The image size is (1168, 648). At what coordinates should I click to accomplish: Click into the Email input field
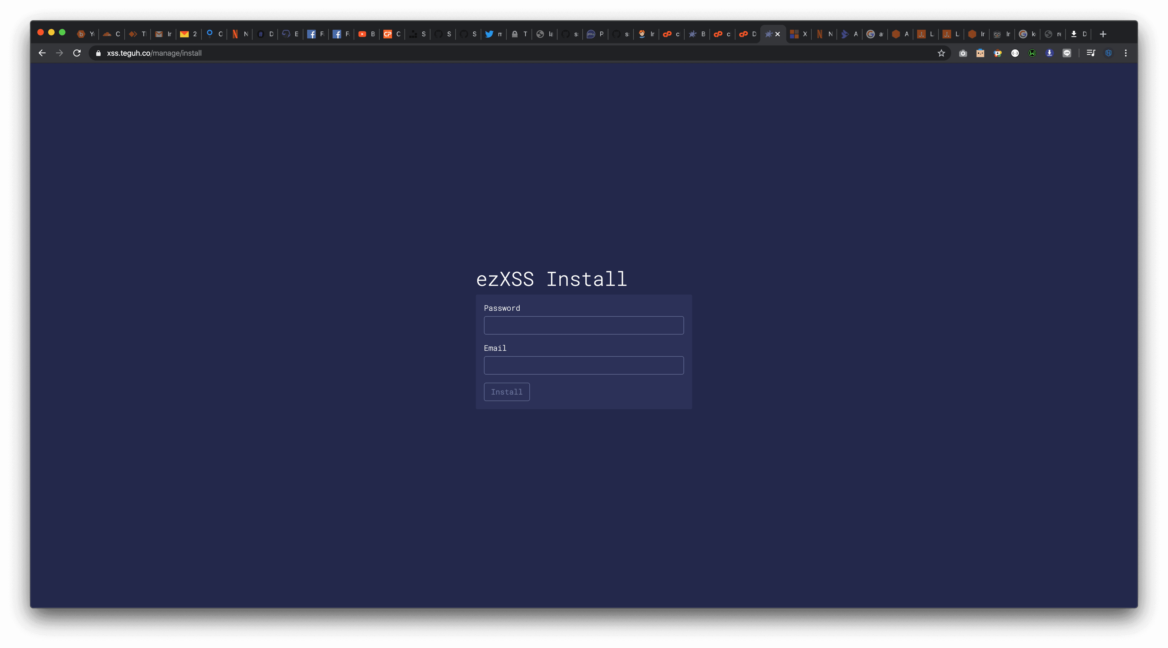click(583, 365)
